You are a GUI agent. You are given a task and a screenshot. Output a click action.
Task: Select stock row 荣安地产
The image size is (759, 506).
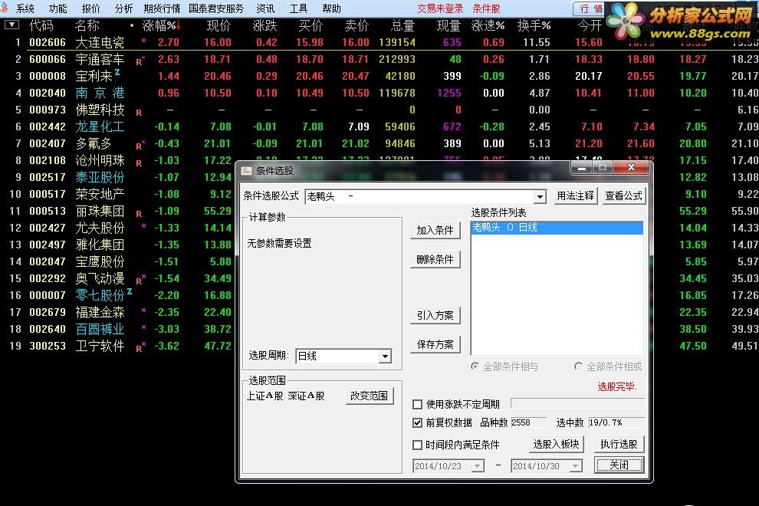pos(117,194)
